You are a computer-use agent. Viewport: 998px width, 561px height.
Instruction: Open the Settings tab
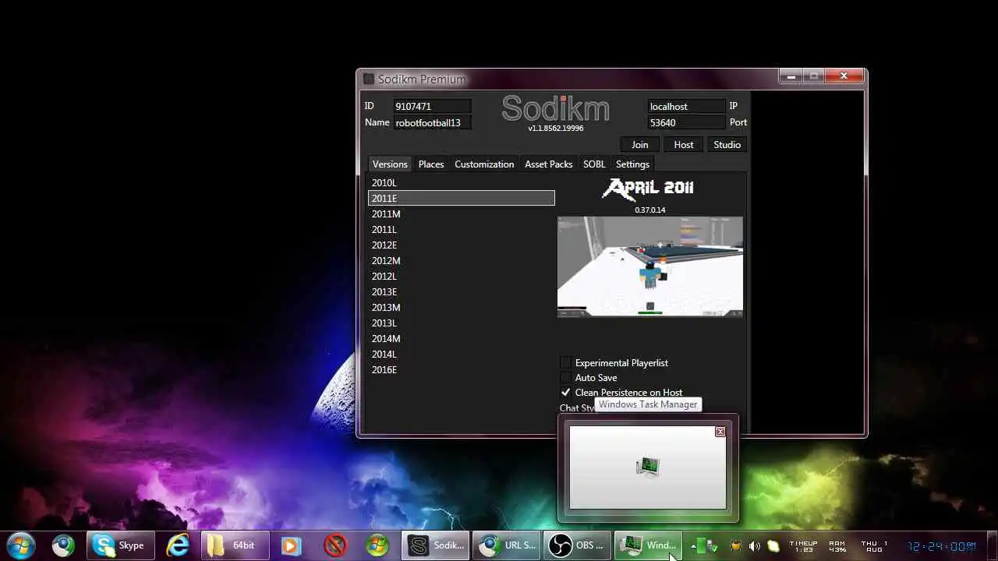pyautogui.click(x=632, y=164)
